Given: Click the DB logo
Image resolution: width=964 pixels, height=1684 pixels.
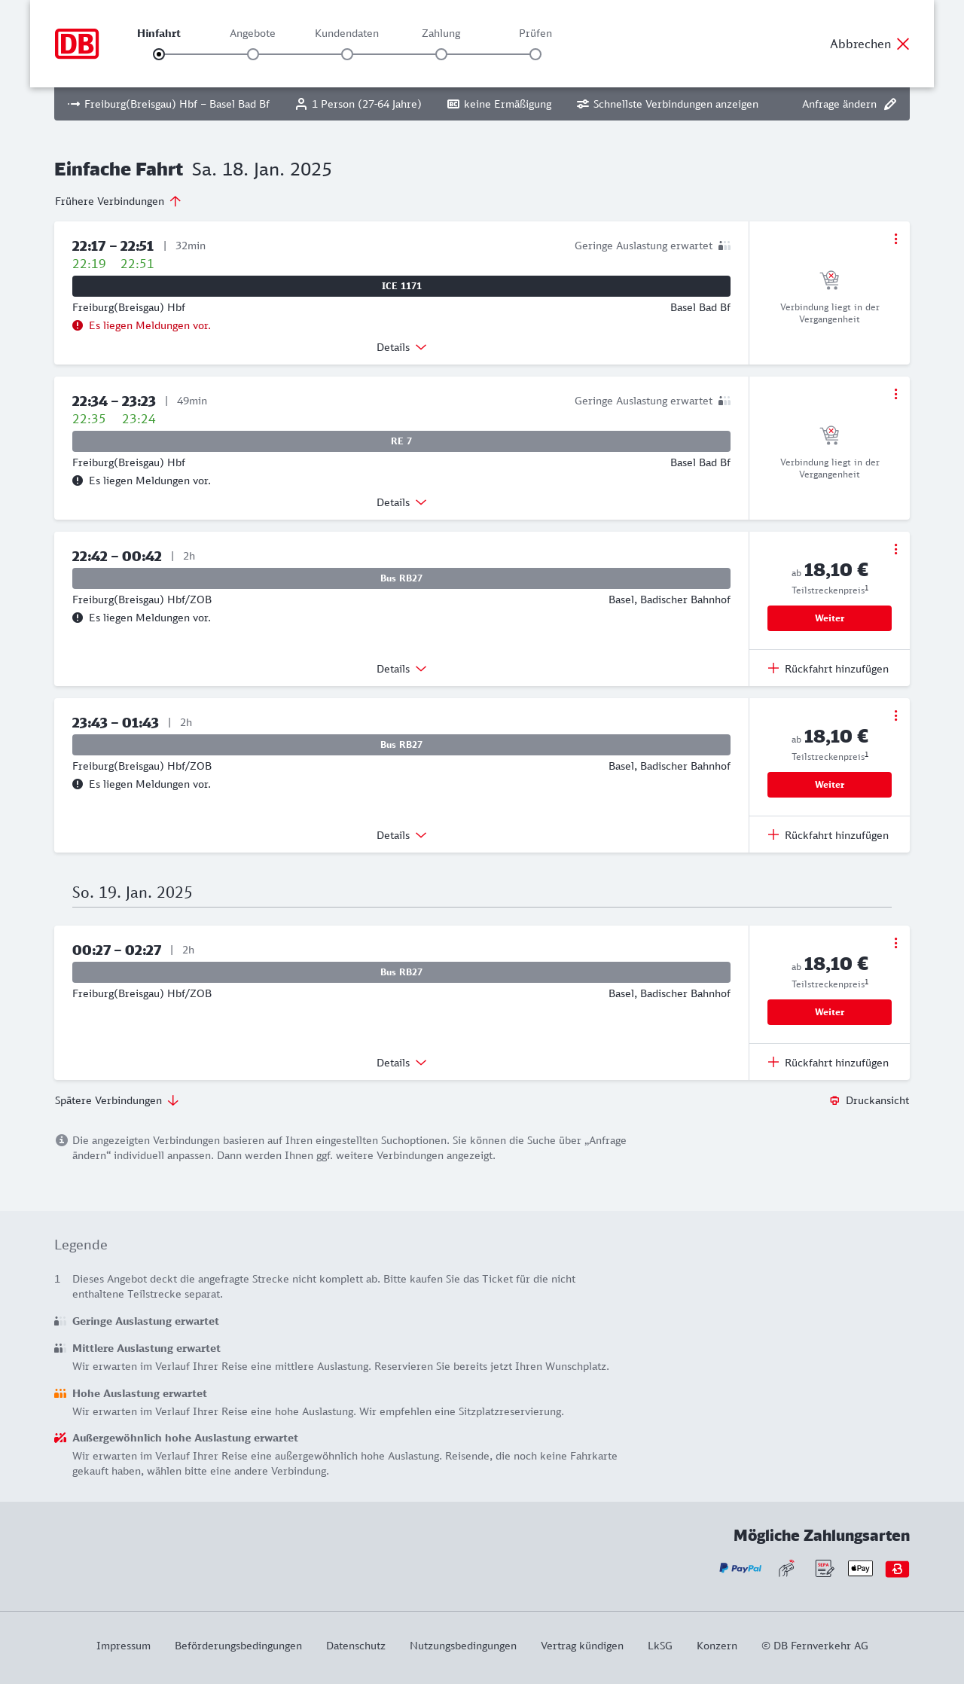Looking at the screenshot, I should (77, 44).
